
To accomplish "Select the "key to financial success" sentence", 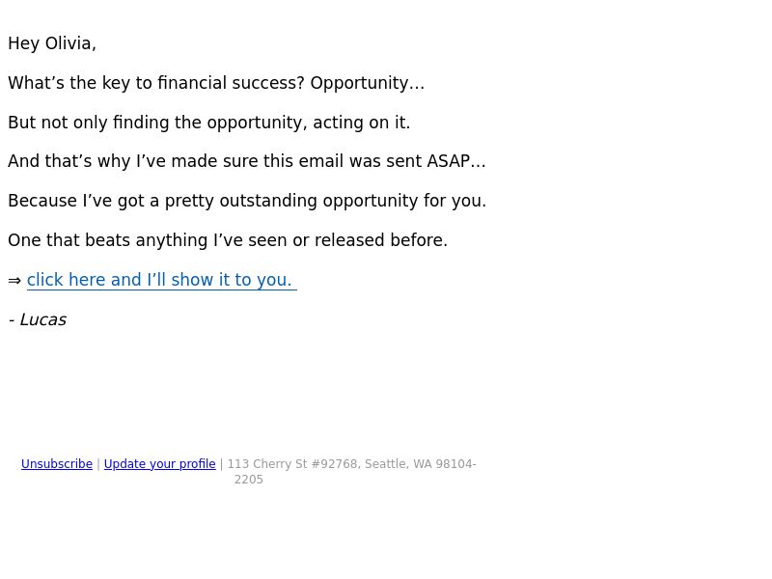I will (216, 83).
